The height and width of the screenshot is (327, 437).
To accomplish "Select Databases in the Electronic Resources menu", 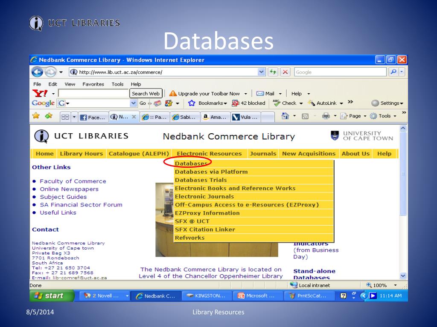I will (253, 163).
